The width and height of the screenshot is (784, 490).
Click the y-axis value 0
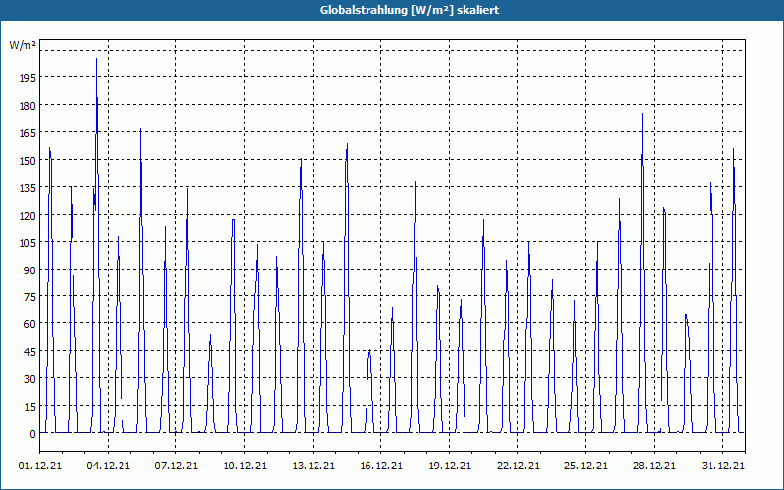coord(32,434)
